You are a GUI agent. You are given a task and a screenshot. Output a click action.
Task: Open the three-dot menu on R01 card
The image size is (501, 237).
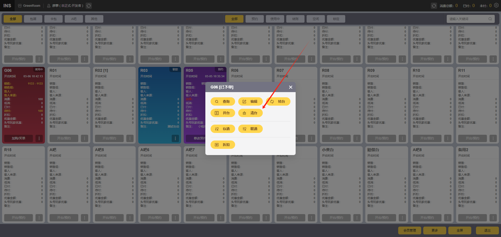[x=85, y=138]
